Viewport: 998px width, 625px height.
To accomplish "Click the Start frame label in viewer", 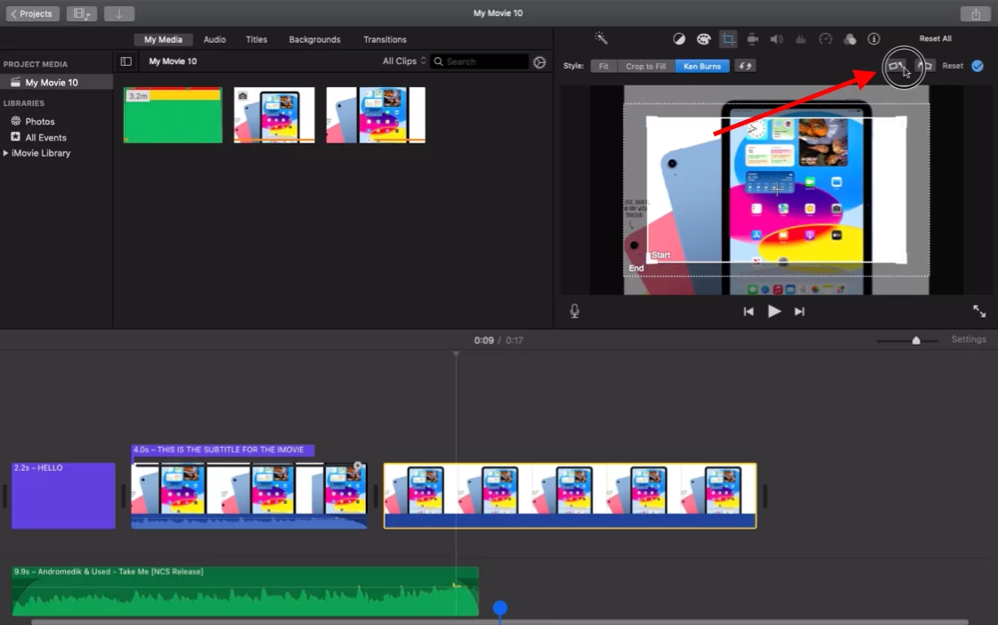I will (661, 256).
